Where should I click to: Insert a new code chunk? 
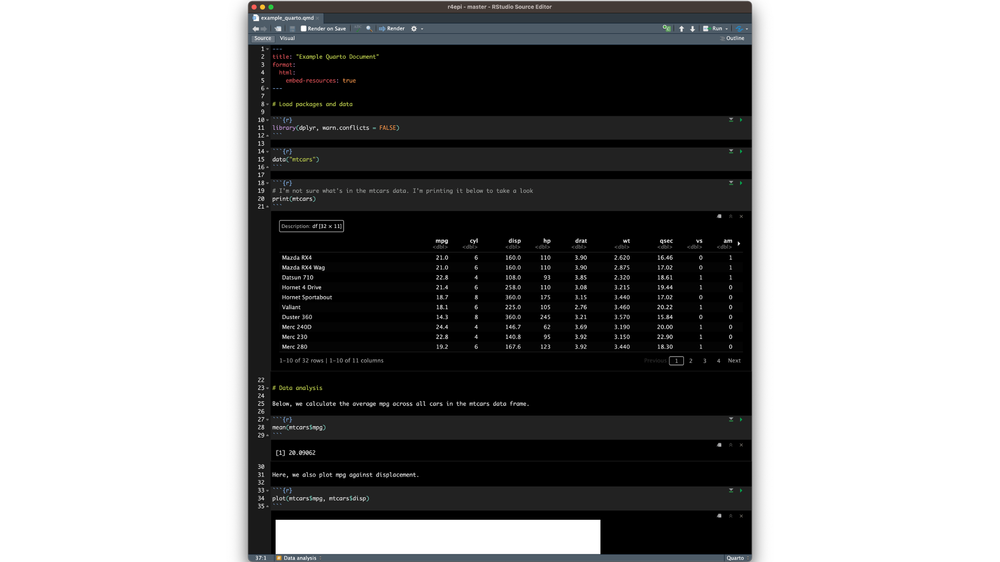667,28
